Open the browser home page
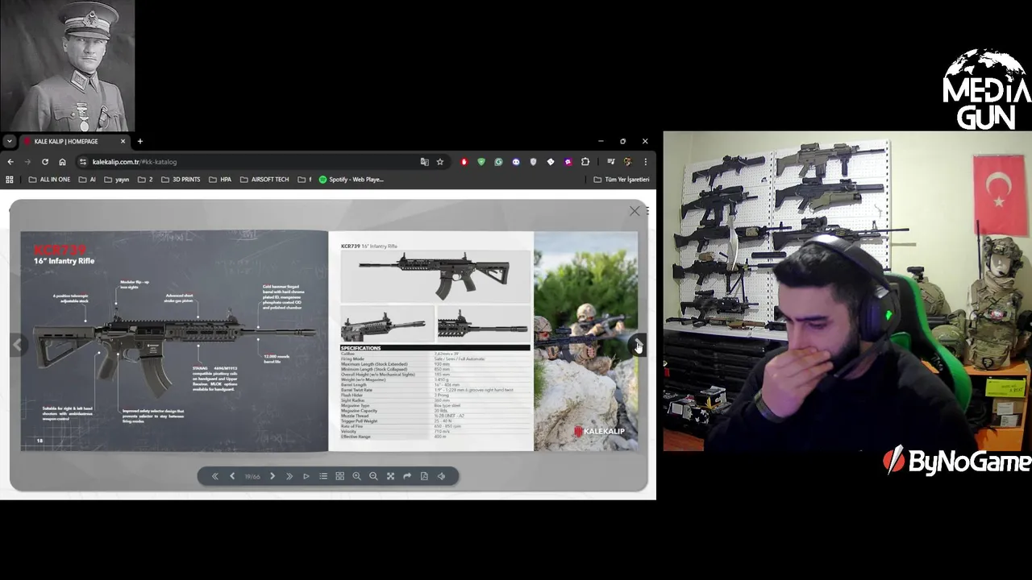Image resolution: width=1032 pixels, height=580 pixels. tap(62, 162)
